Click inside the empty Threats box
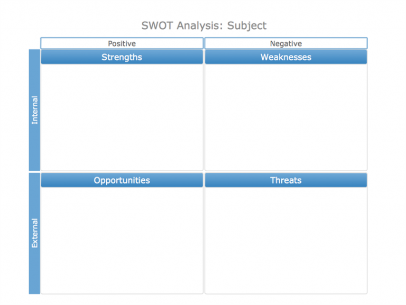The height and width of the screenshot is (305, 406). [286, 241]
